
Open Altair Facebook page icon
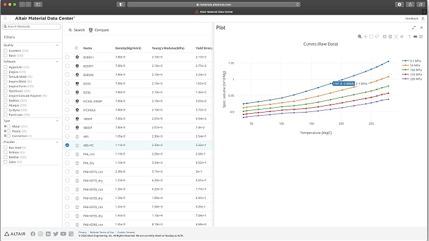[33, 234]
